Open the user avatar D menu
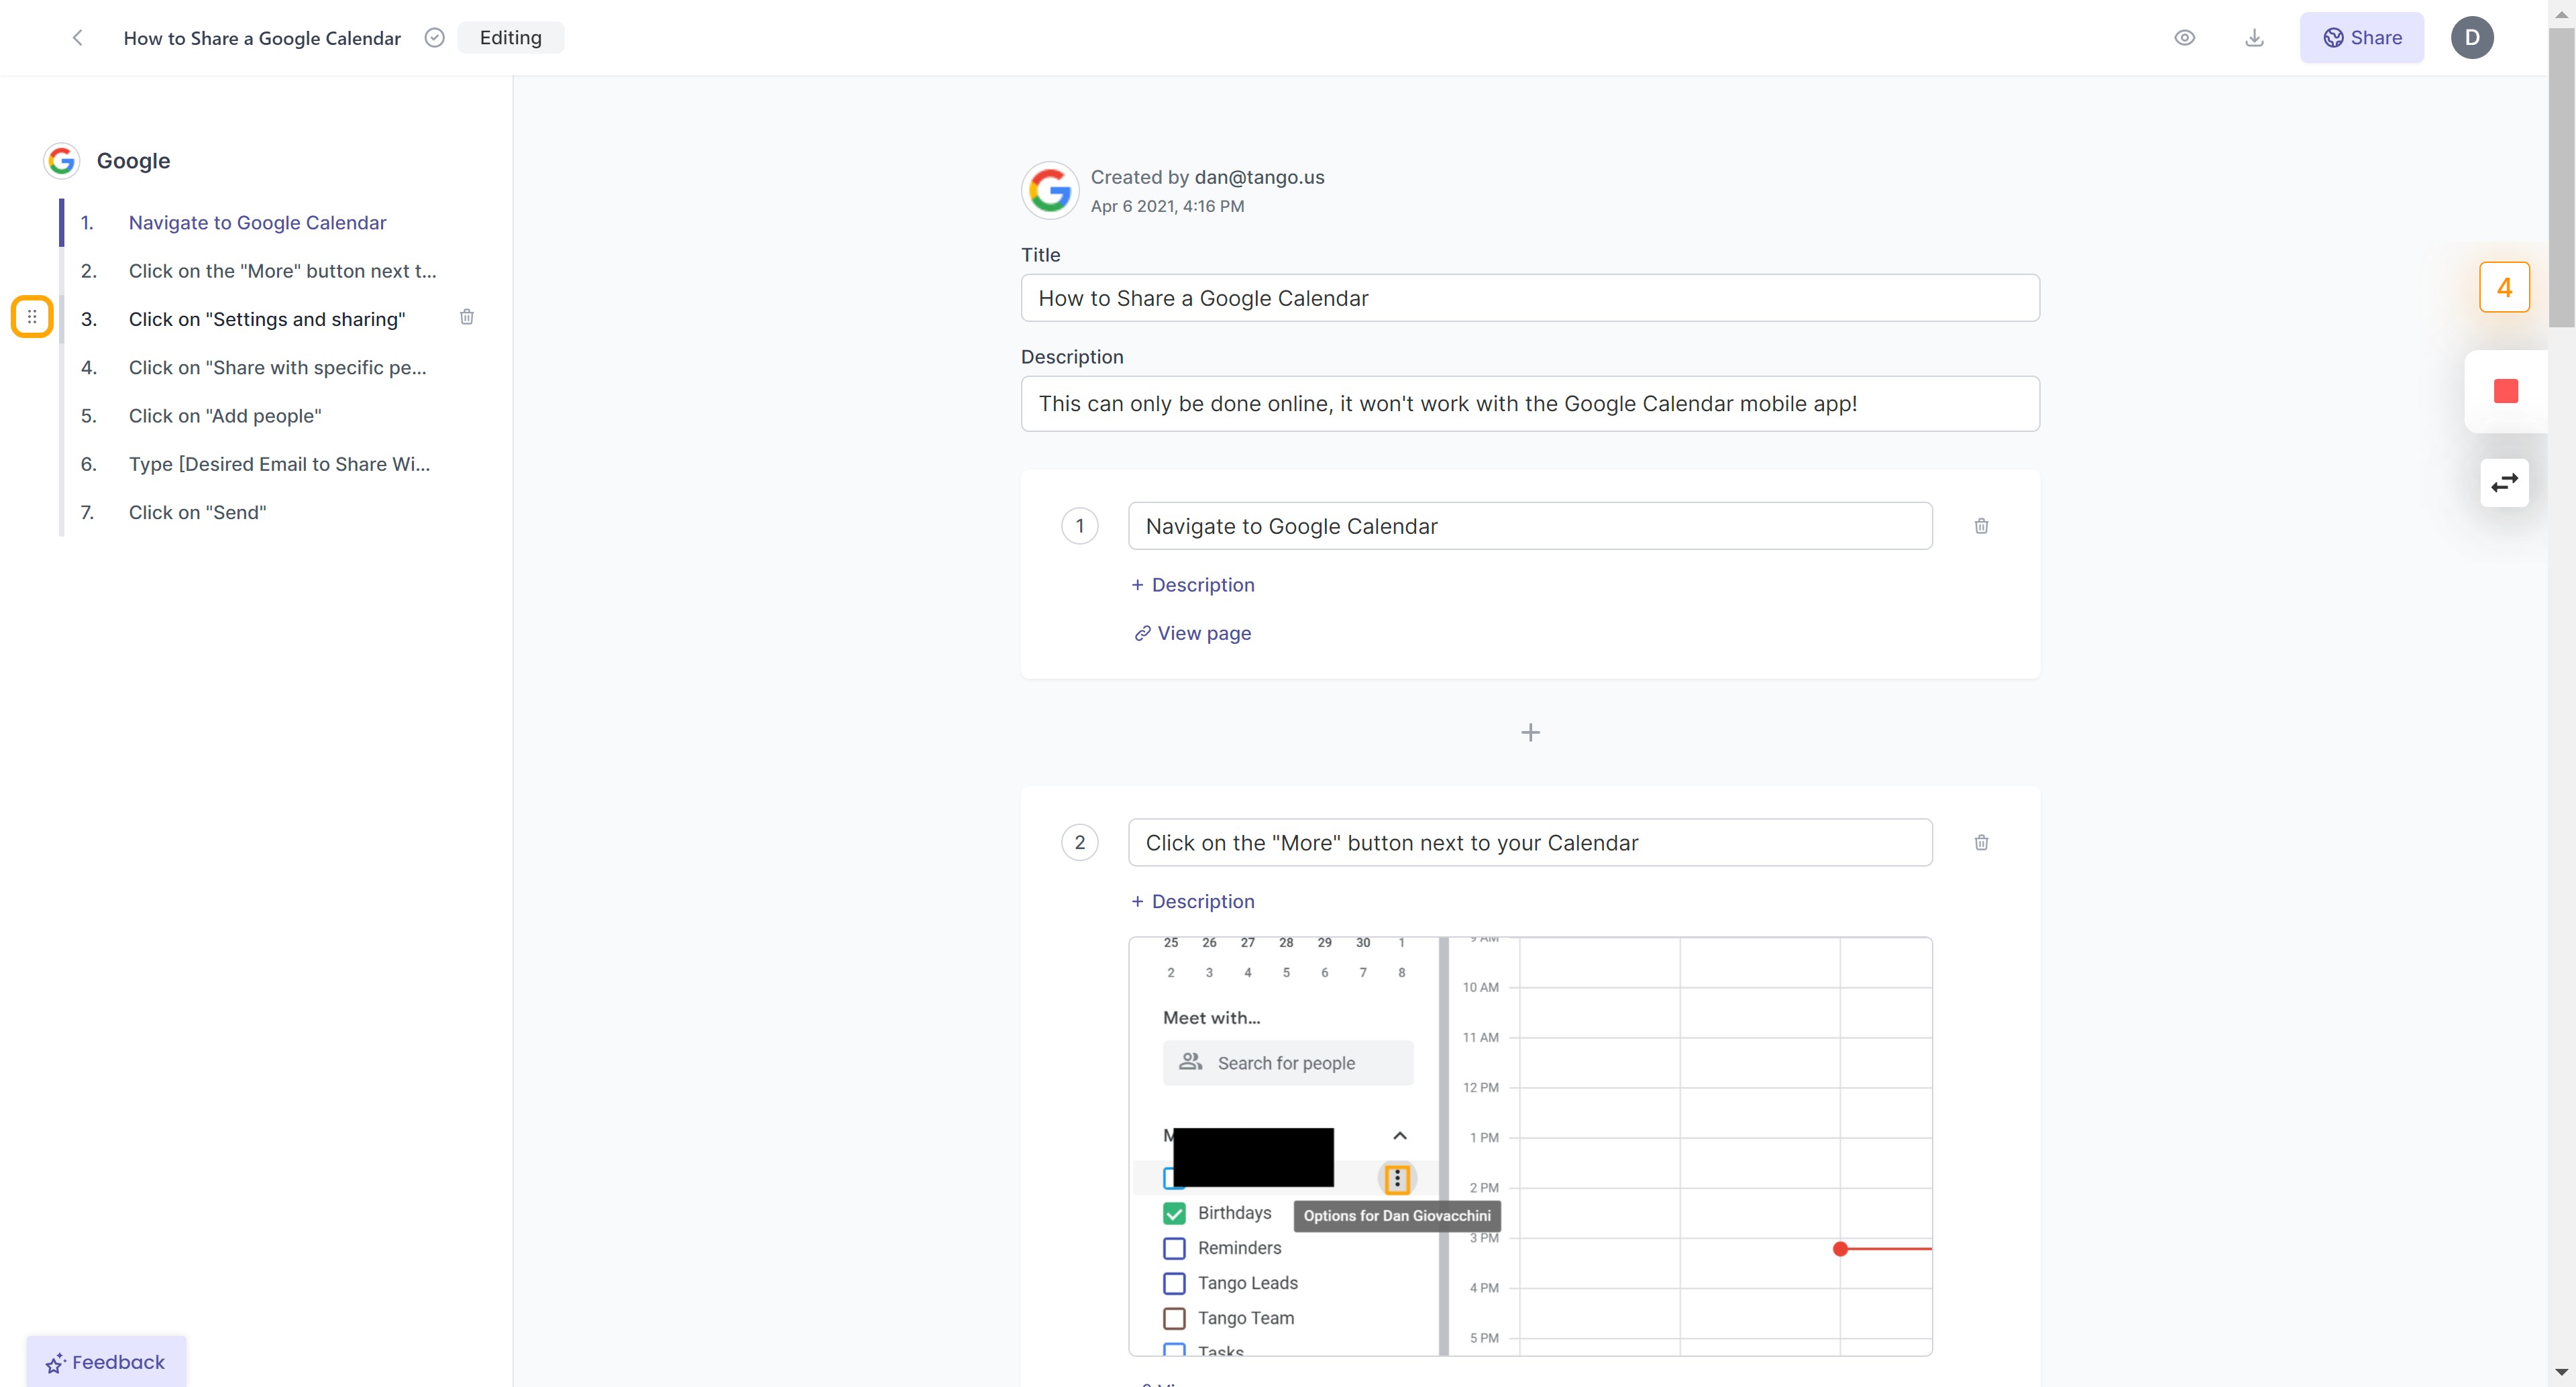The width and height of the screenshot is (2576, 1387). point(2472,38)
